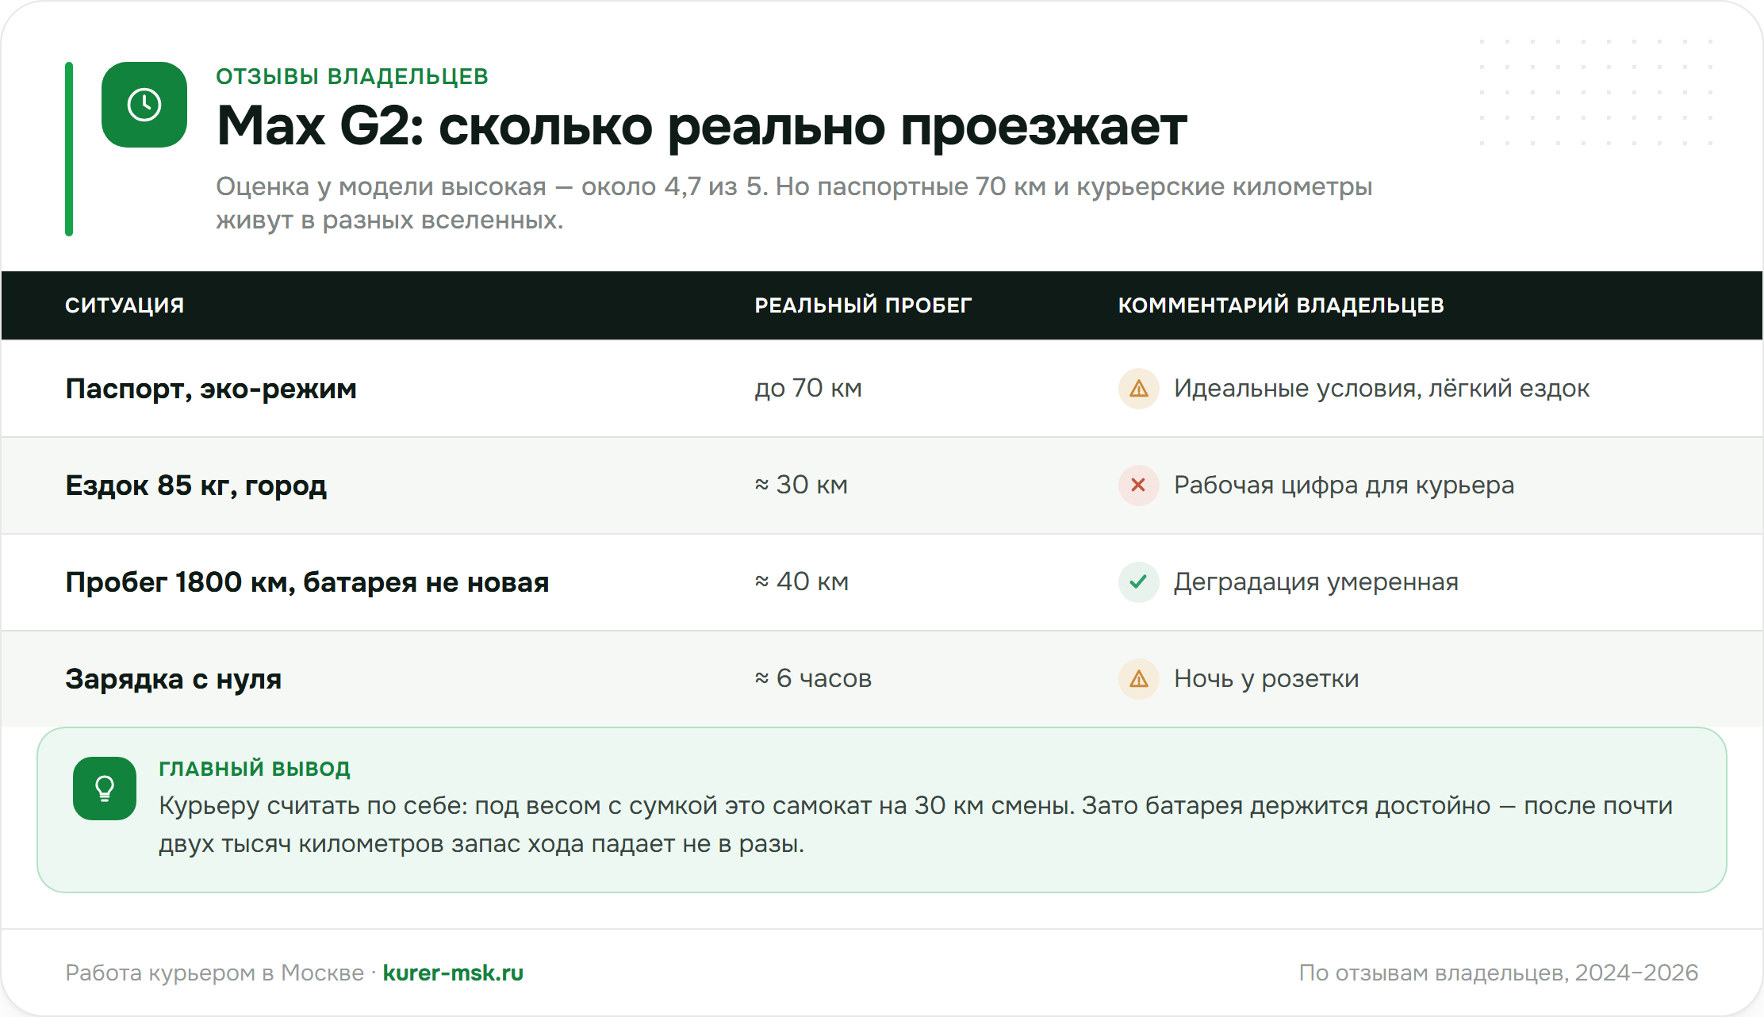Open the kurer-msk.ru link
This screenshot has width=1764, height=1017.
[x=453, y=973]
